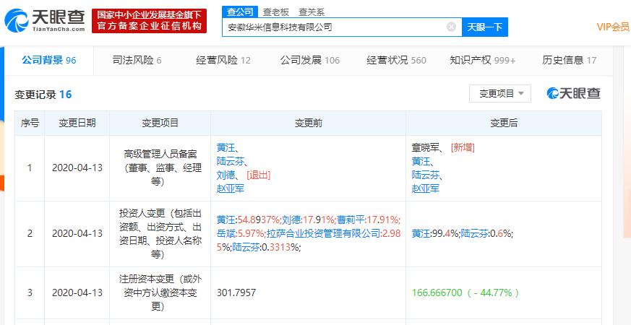Open the 经营风险 tab
The image size is (631, 325).
[x=223, y=60]
